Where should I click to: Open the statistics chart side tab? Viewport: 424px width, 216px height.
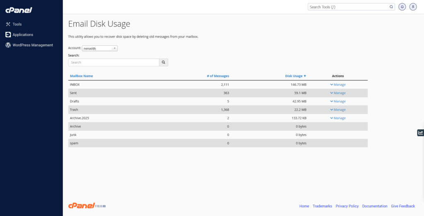coord(420,133)
